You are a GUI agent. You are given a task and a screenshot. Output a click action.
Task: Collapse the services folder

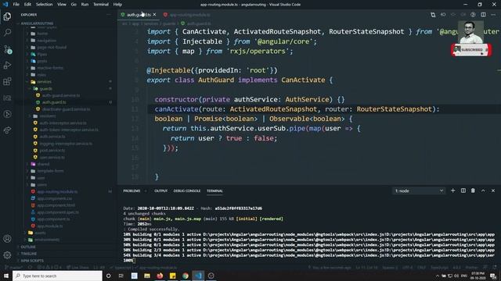click(44, 81)
